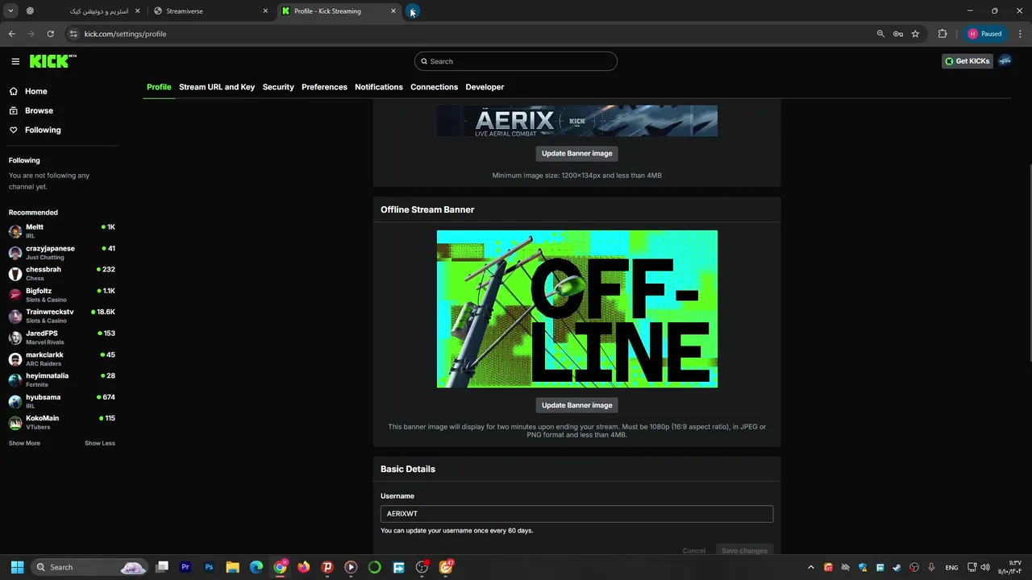This screenshot has height=580, width=1032.
Task: Open recommended channel Bigfoltz
Action: [62, 295]
